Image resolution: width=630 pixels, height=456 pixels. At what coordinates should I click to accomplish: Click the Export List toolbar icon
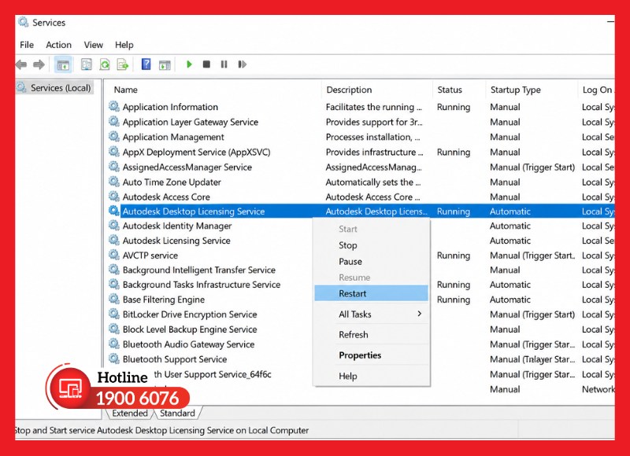[x=123, y=64]
